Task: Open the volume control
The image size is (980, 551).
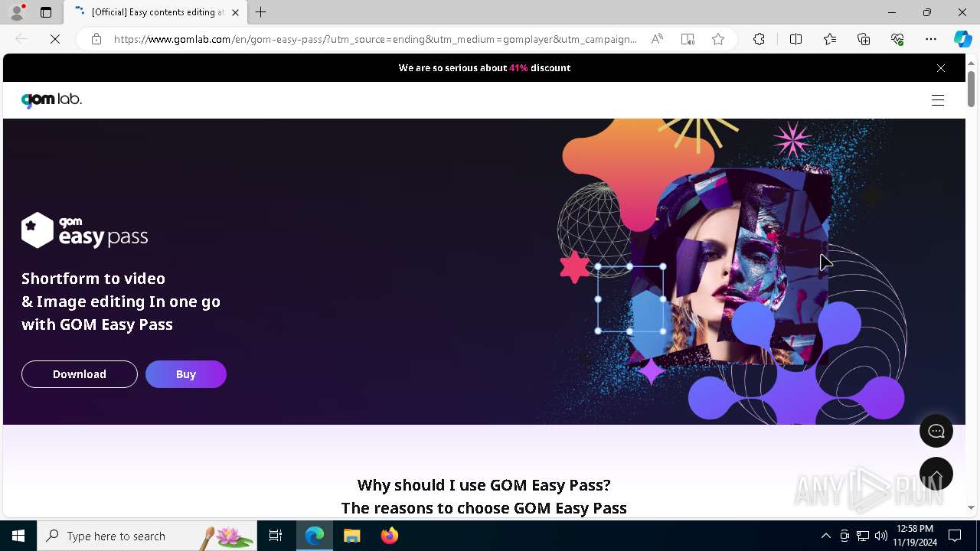Action: 881,536
